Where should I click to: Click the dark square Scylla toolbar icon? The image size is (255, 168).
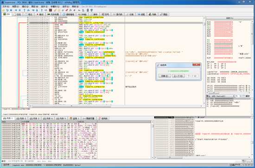click(51, 10)
